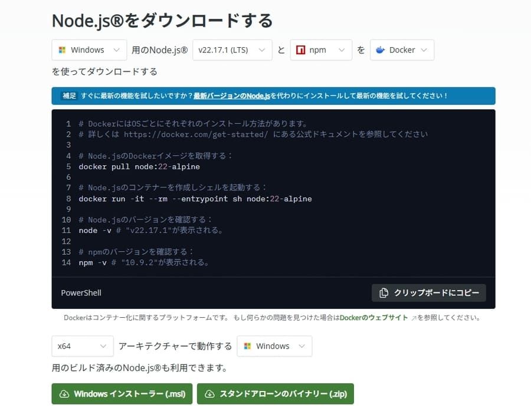This screenshot has height=411, width=531.
Task: Click line number 1 in code block
Action: click(68, 124)
